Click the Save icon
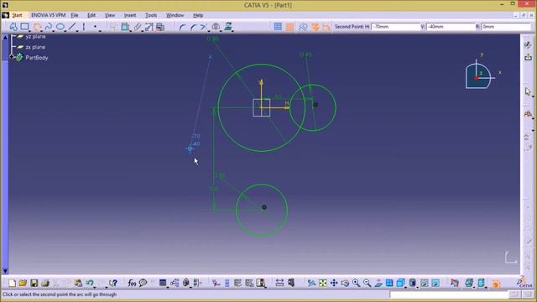The height and width of the screenshot is (302, 537). click(34, 283)
